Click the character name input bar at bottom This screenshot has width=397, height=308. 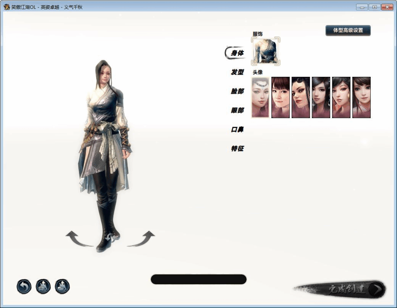(198, 279)
